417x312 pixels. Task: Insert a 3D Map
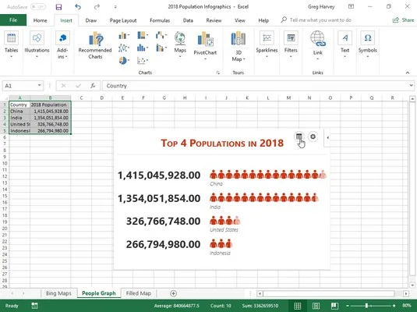239,46
